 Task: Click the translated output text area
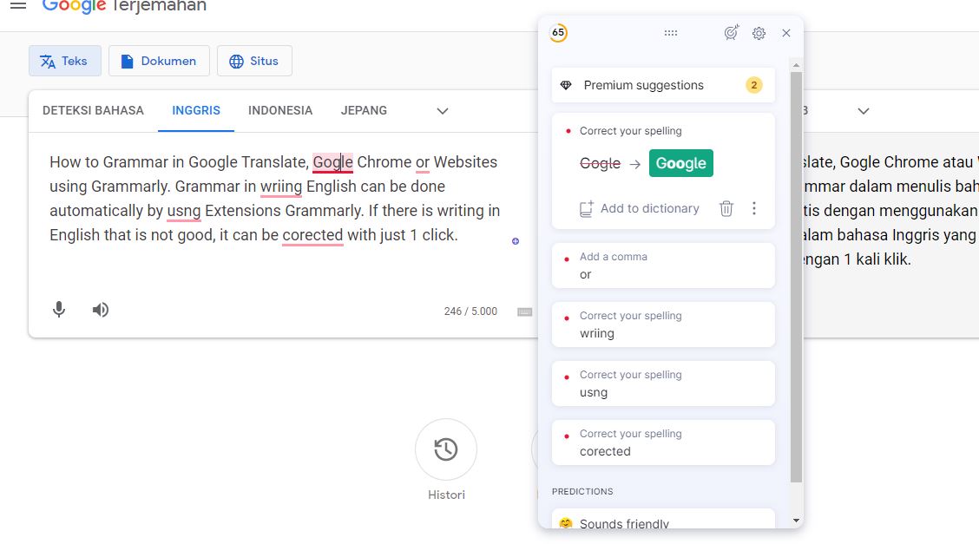click(x=891, y=211)
